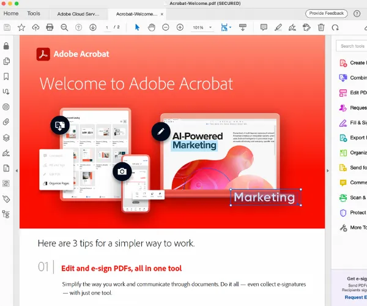Click the stamp tool icon

(306, 28)
